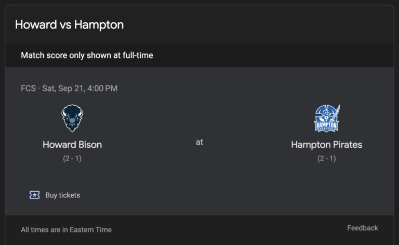Click the Hampton Pirates team logo
399x245 pixels.
(326, 119)
